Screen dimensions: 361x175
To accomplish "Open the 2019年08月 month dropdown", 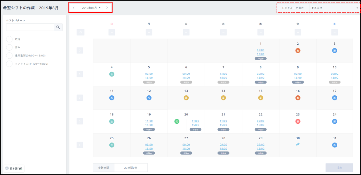I will [x=90, y=7].
